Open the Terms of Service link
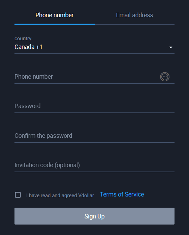This screenshot has height=235, width=189. pos(122,194)
